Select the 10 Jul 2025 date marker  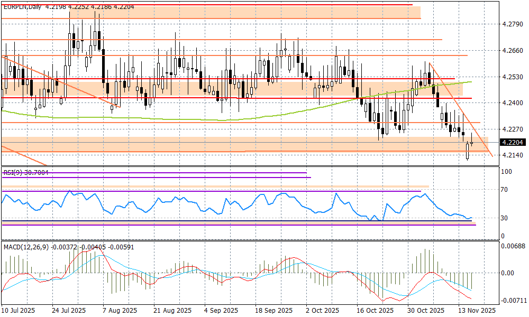[17, 311]
